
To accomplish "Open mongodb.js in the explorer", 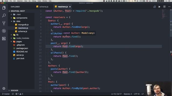I will [23, 25].
